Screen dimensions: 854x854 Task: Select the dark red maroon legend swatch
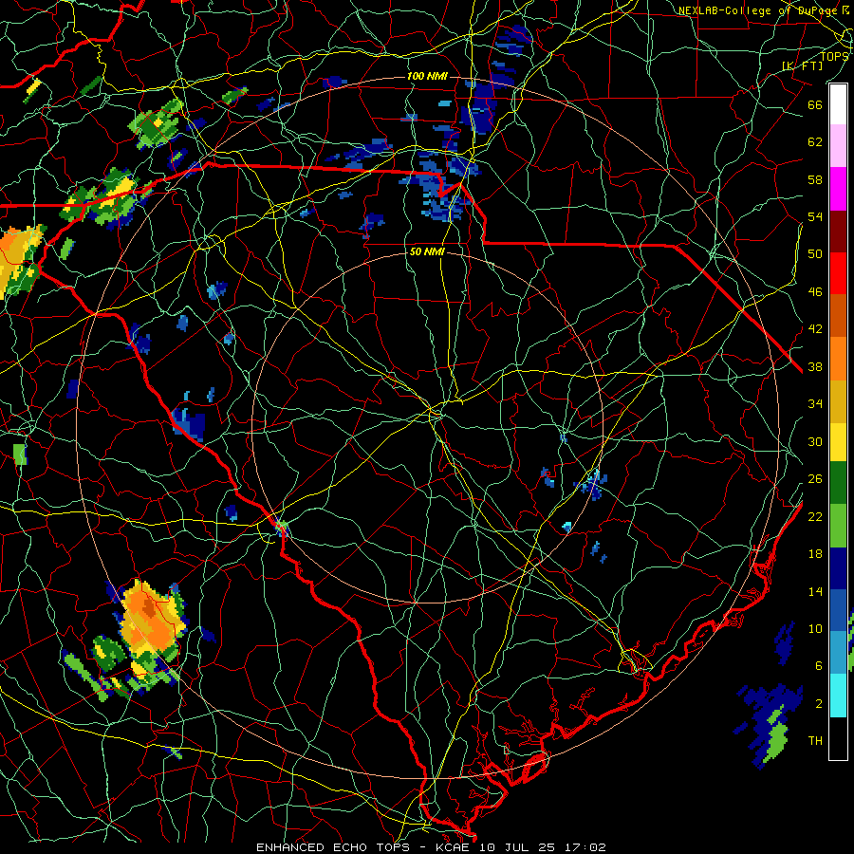(x=838, y=231)
